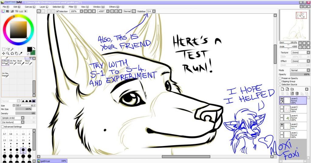Click the Undo arrow in toolbar

(39, 11)
